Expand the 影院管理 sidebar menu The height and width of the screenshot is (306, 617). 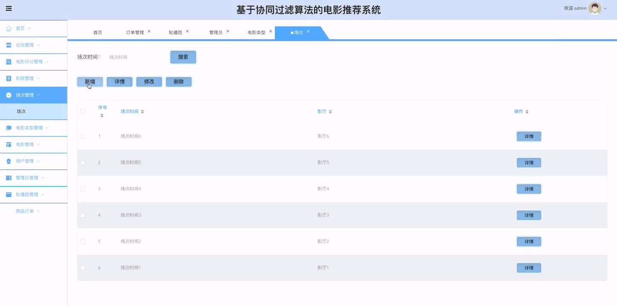point(38,78)
